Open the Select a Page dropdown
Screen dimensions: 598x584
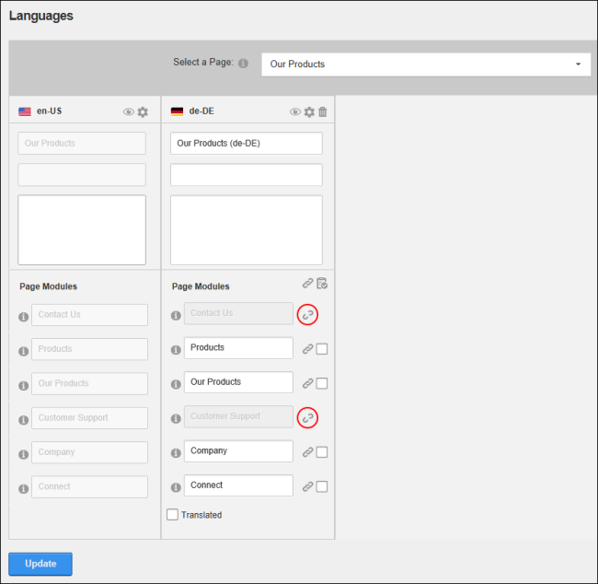[x=426, y=64]
